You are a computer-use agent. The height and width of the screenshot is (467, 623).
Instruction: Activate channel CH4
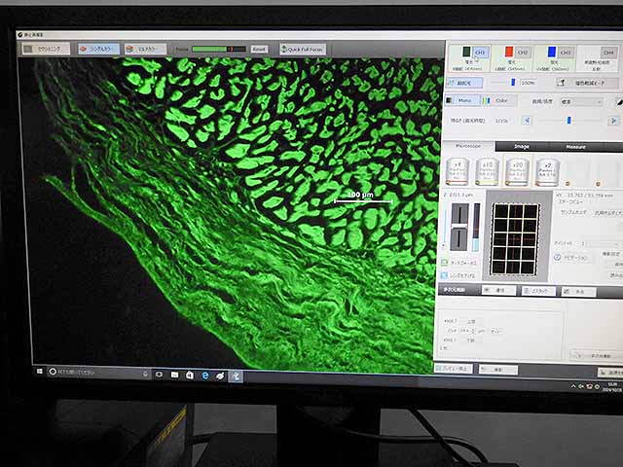pyautogui.click(x=607, y=52)
